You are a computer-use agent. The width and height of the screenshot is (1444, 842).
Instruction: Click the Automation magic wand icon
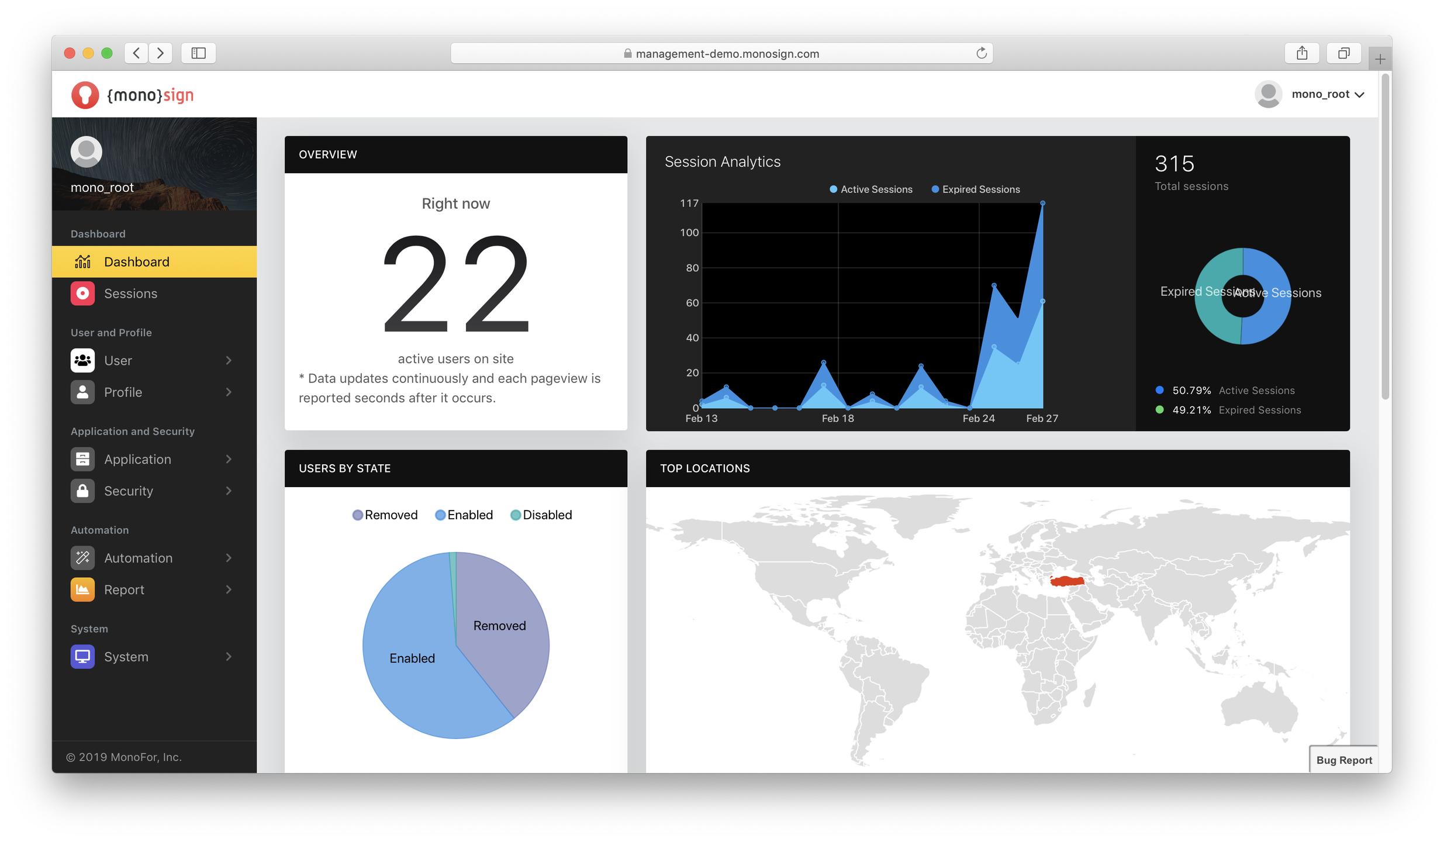coord(82,558)
